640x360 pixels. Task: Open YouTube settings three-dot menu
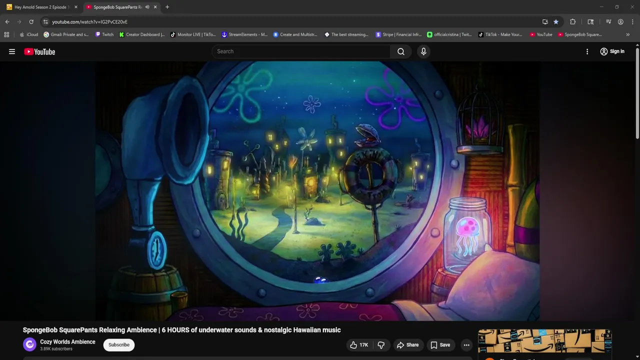coord(587,51)
